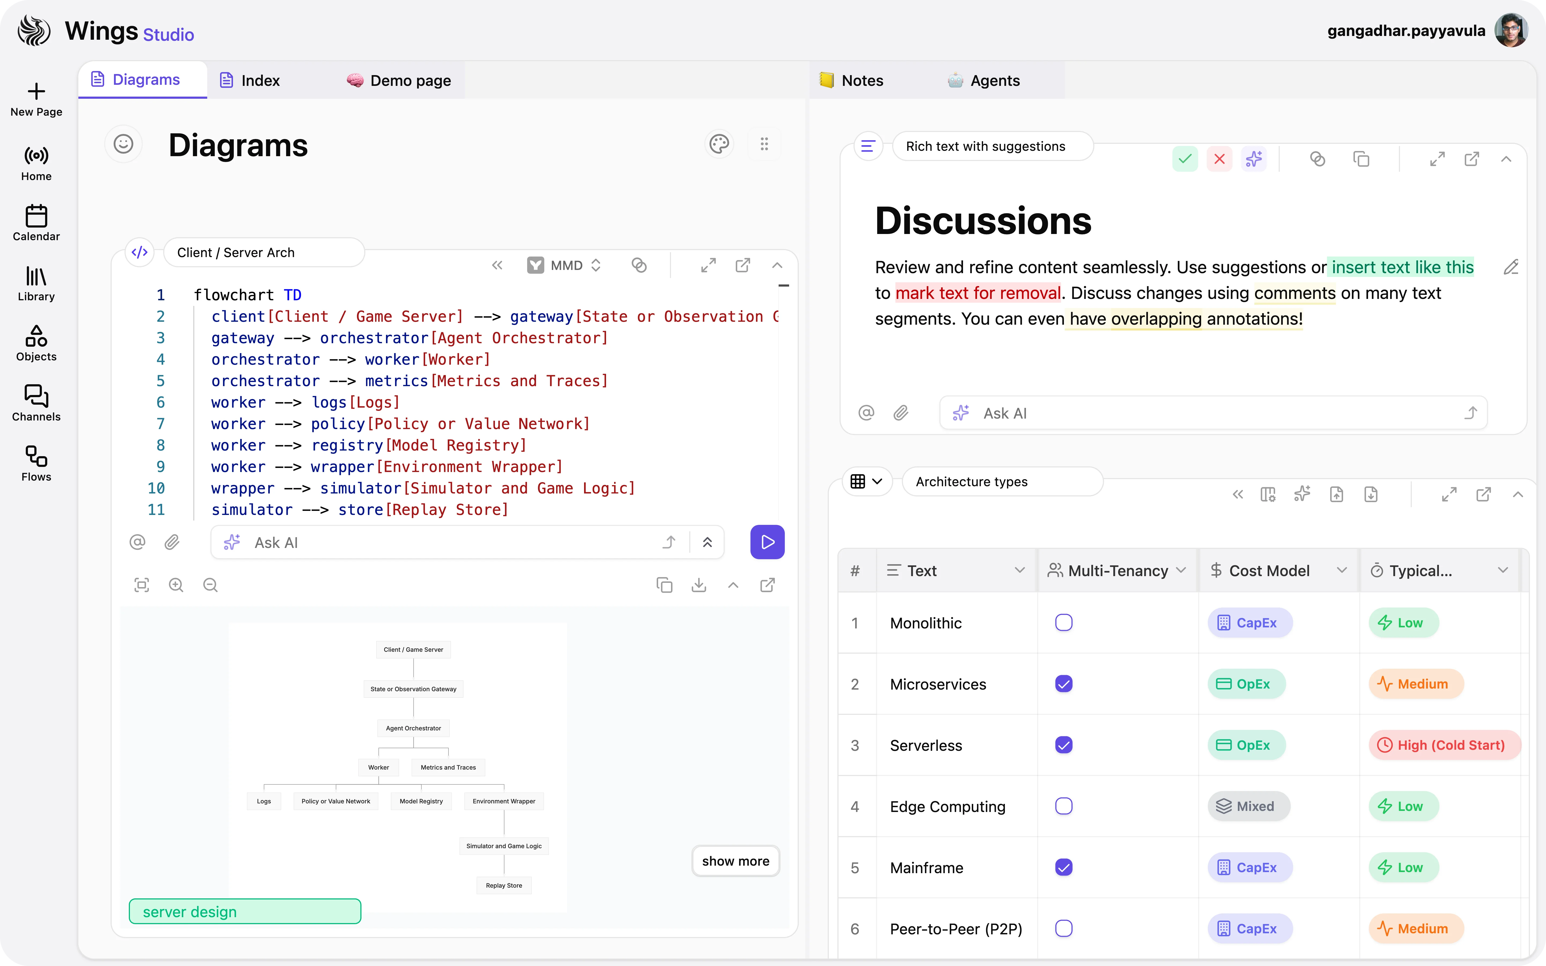The height and width of the screenshot is (966, 1546).
Task: Click the server design tag
Action: coord(245,912)
